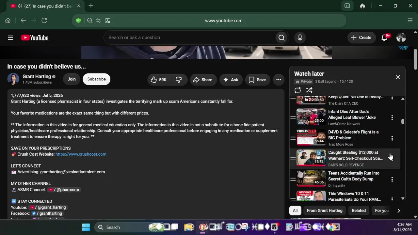Mute the tab via its speaker icon
The width and height of the screenshot is (418, 235).
click(x=20, y=6)
